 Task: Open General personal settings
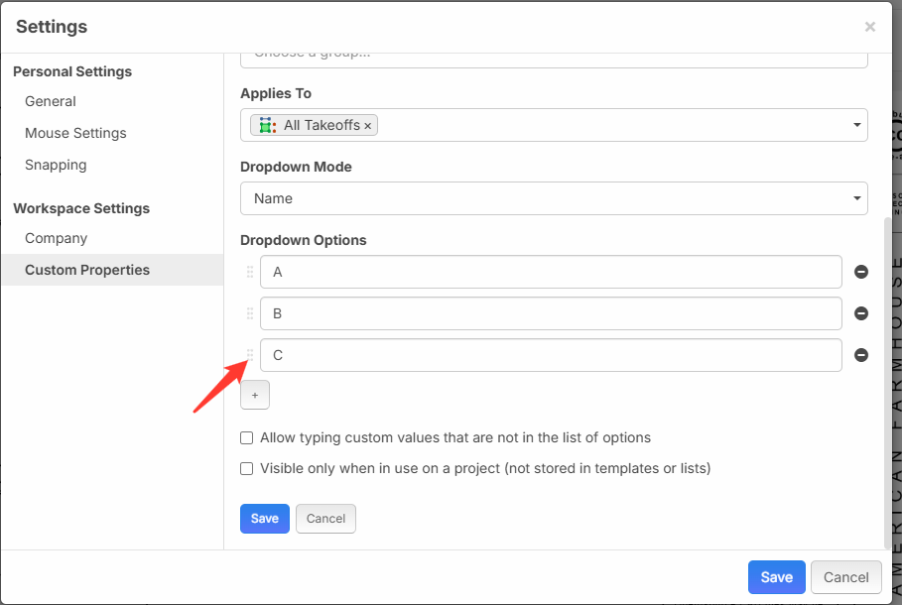pyautogui.click(x=51, y=101)
